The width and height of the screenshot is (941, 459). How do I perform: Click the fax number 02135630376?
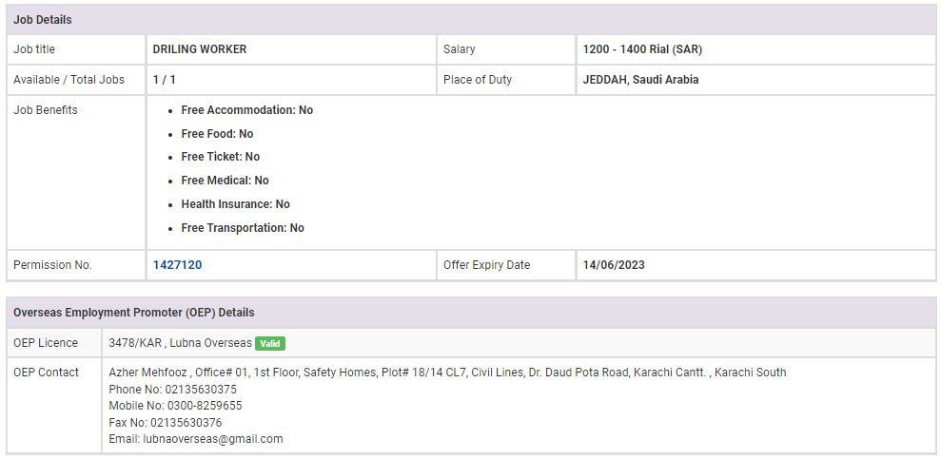(x=186, y=423)
